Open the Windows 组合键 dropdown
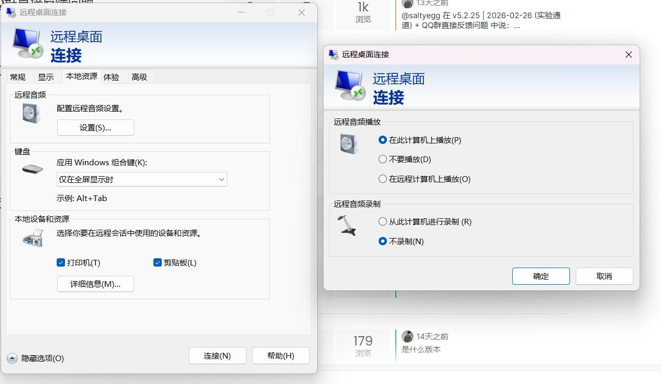The height and width of the screenshot is (384, 661). click(142, 179)
